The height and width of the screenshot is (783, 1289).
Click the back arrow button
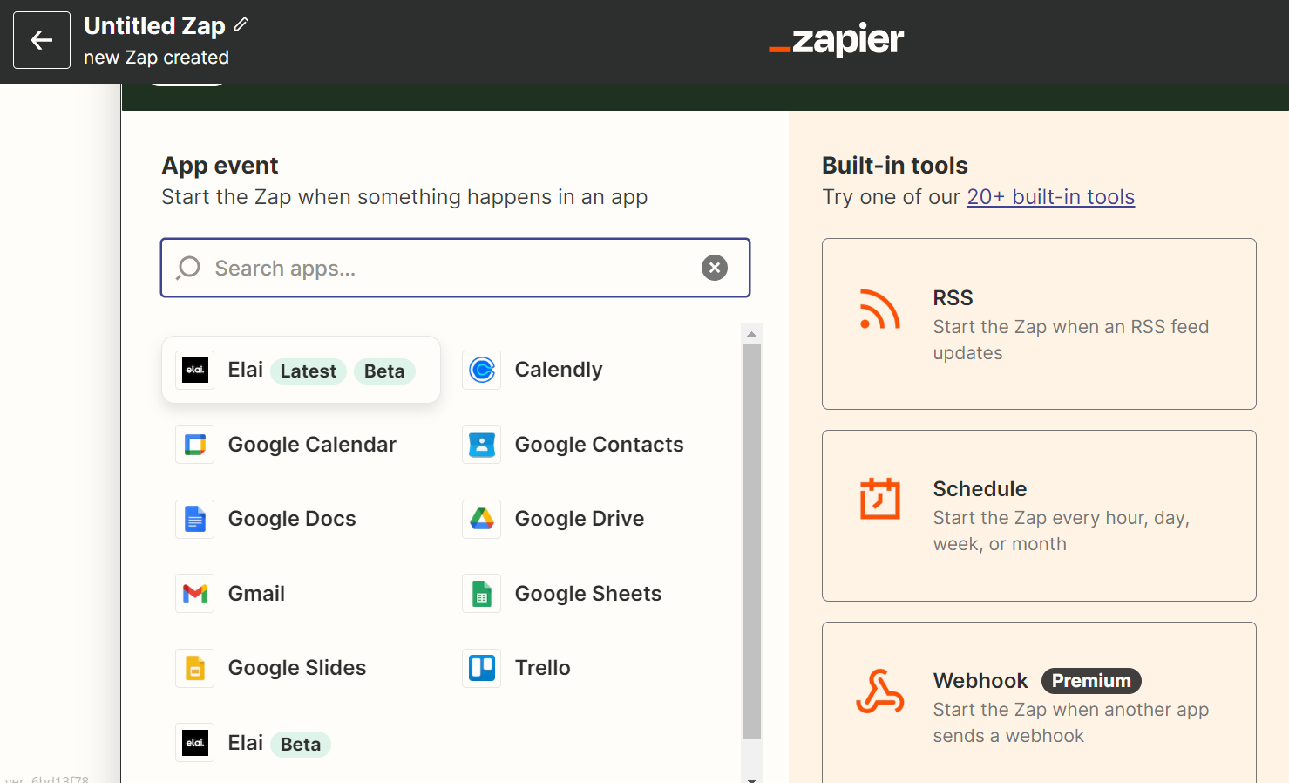coord(42,40)
